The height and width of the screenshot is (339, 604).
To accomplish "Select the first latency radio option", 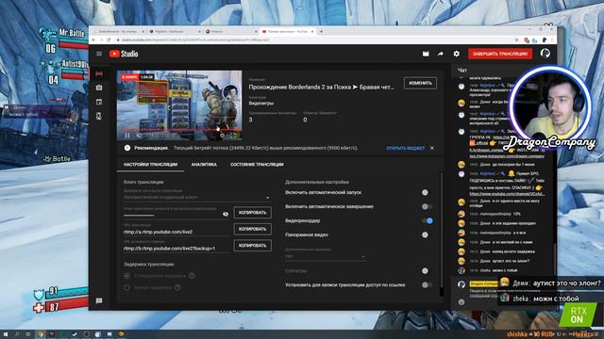I will pos(126,276).
